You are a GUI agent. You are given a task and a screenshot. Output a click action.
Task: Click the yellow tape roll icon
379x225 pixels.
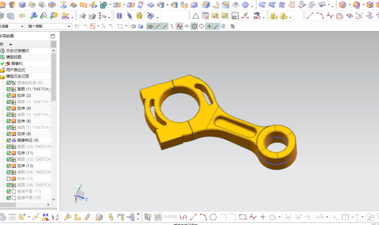click(x=139, y=16)
